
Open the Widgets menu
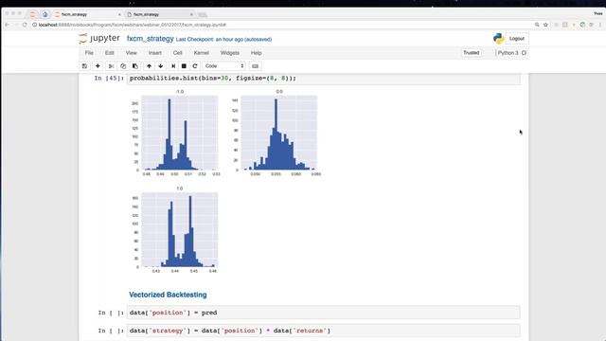[229, 53]
